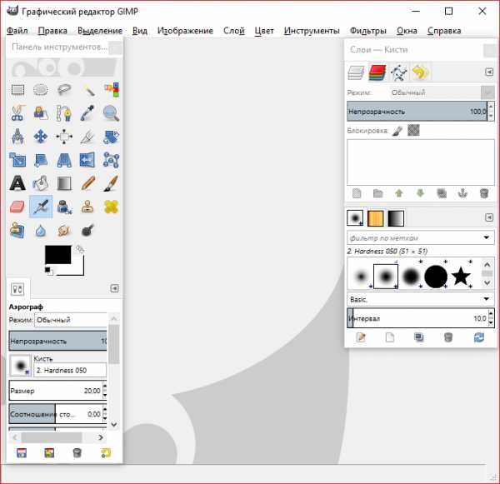Viewport: 500px width, 484px height.
Task: Select the Free Select lasso tool
Action: pyautogui.click(x=64, y=90)
